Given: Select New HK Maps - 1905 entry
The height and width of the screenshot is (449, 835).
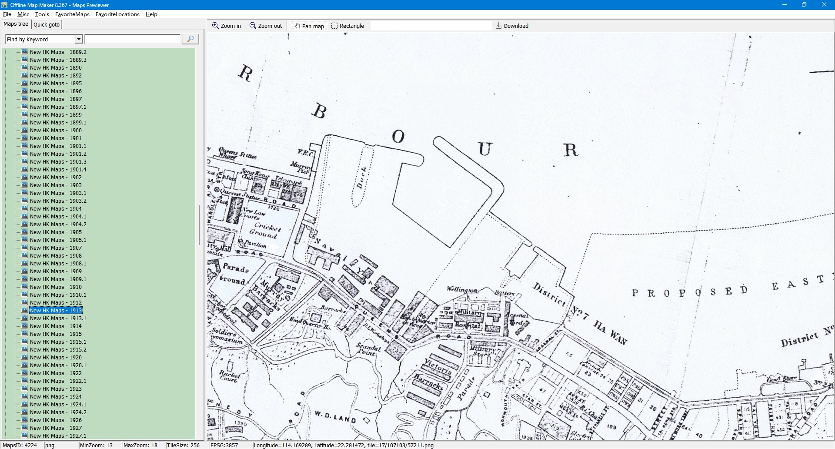Looking at the screenshot, I should pos(56,232).
